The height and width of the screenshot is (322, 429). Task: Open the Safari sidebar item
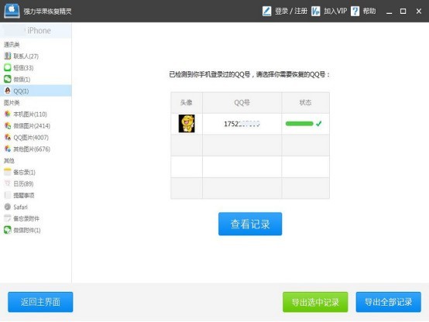coord(15,207)
